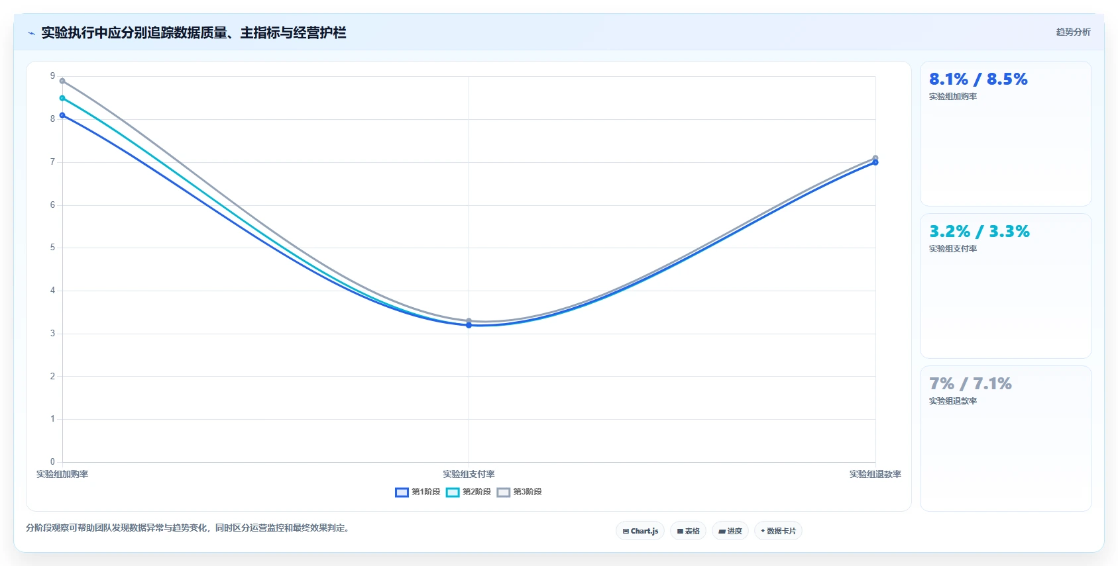The height and width of the screenshot is (566, 1118).
Task: Click the 3.2% / 3.3% value
Action: (x=979, y=232)
